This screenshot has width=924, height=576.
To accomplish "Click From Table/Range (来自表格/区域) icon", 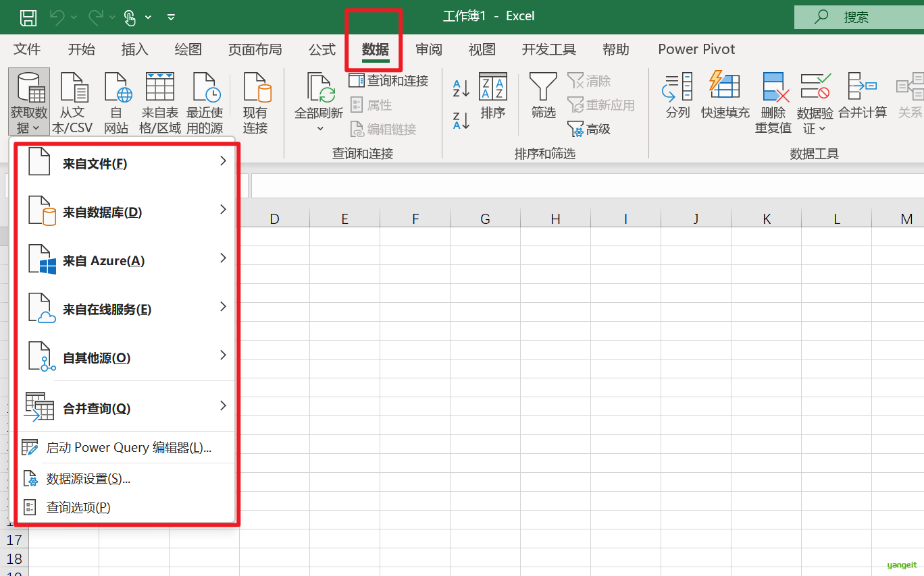I will coord(160,88).
